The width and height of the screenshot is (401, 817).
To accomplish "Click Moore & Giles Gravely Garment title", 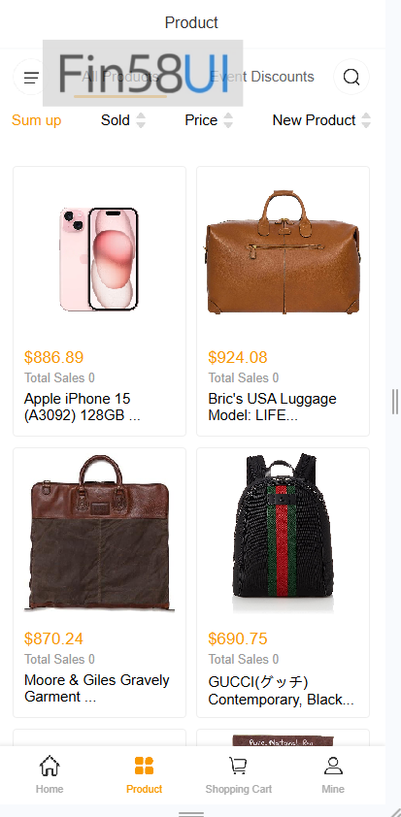I will tap(97, 688).
